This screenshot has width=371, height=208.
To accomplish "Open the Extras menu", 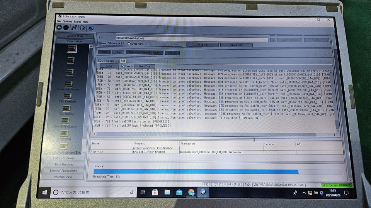I will pyautogui.click(x=77, y=22).
